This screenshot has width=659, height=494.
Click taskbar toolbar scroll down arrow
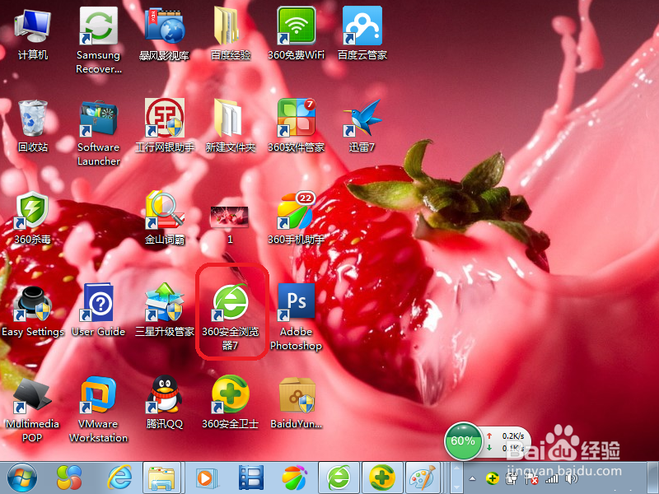pos(456,487)
